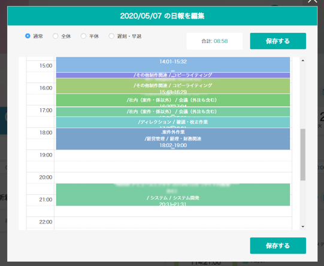This screenshot has width=324, height=266.
Task: Select the ディレクション / 確認・校正作業 block
Action: point(173,123)
